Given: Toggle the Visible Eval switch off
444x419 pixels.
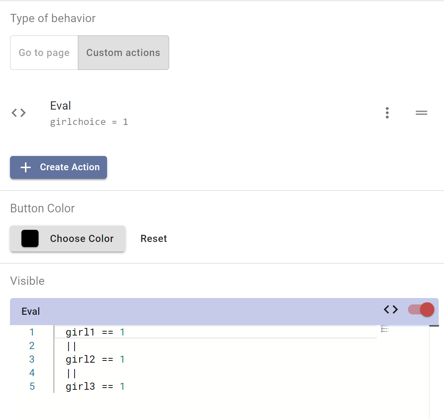Looking at the screenshot, I should tap(421, 309).
